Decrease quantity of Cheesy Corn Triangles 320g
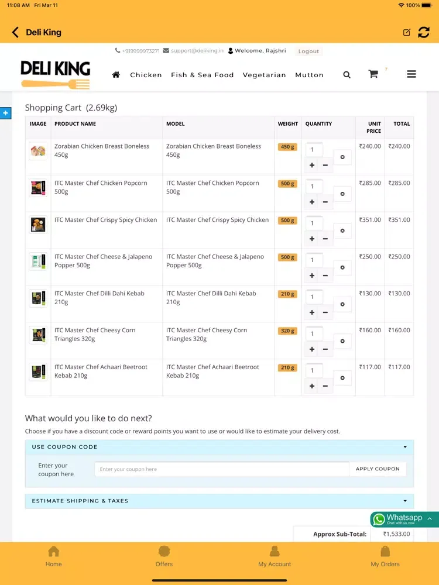 click(x=325, y=349)
